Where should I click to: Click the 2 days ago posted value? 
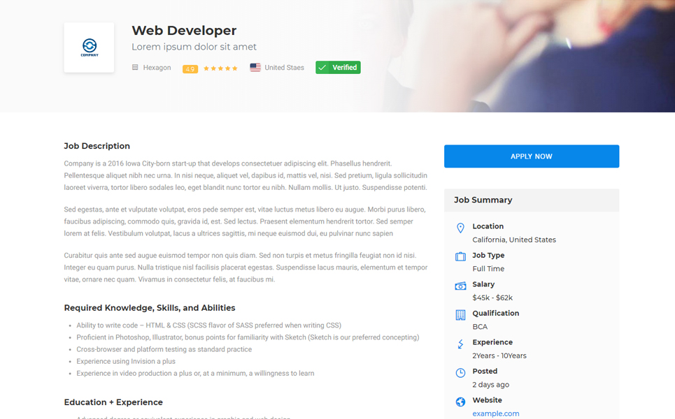click(x=491, y=385)
